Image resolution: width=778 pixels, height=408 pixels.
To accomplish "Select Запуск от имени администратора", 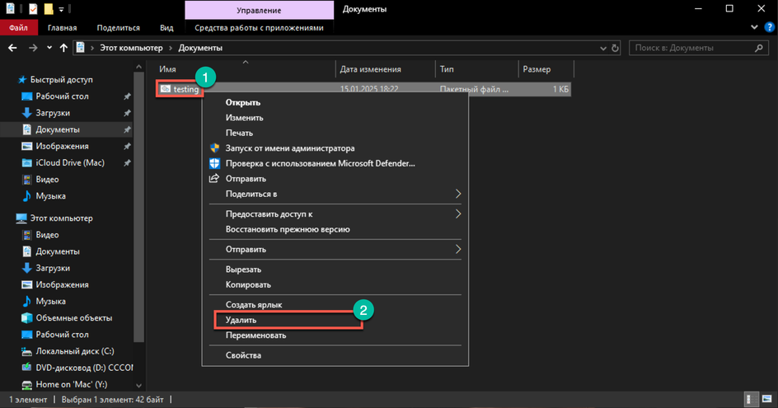I will [x=335, y=148].
